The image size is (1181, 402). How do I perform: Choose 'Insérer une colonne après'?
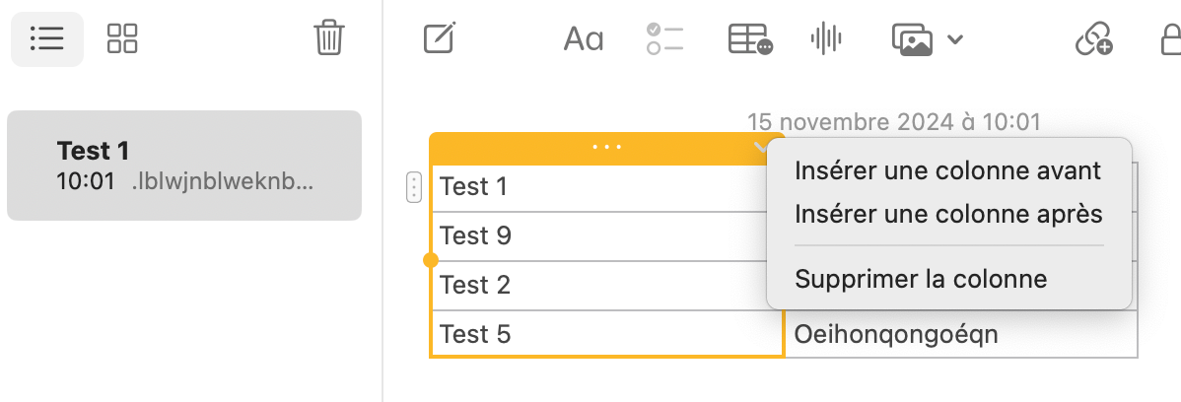click(947, 214)
